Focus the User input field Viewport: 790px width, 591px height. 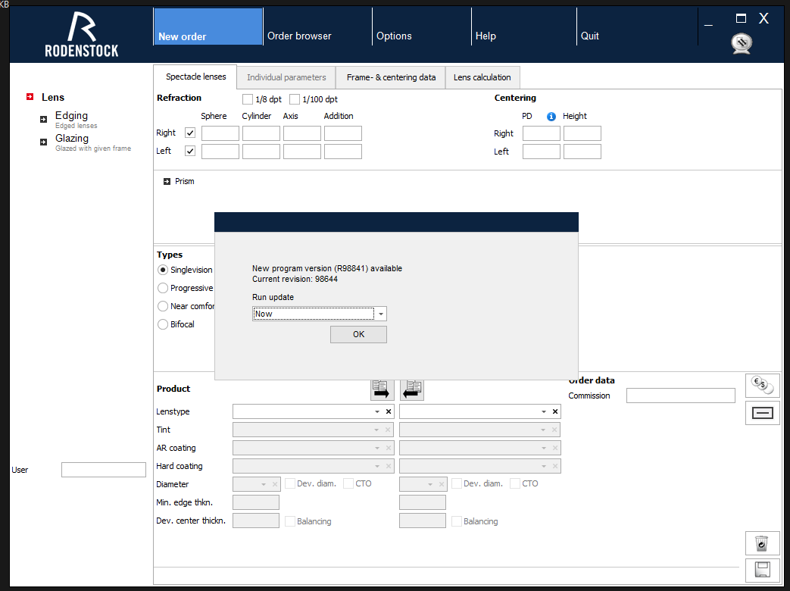click(x=104, y=470)
